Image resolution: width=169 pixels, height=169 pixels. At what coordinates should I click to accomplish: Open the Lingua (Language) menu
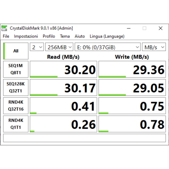click(x=107, y=36)
